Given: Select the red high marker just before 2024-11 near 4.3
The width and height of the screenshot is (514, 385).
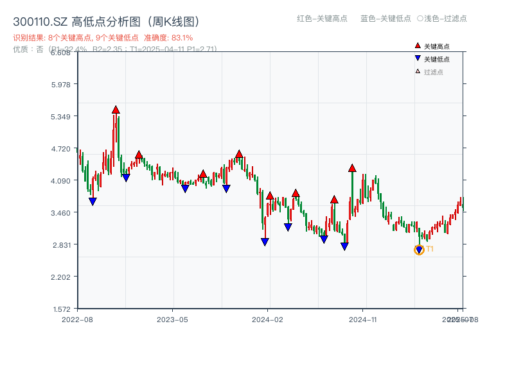Looking at the screenshot, I should (x=352, y=168).
